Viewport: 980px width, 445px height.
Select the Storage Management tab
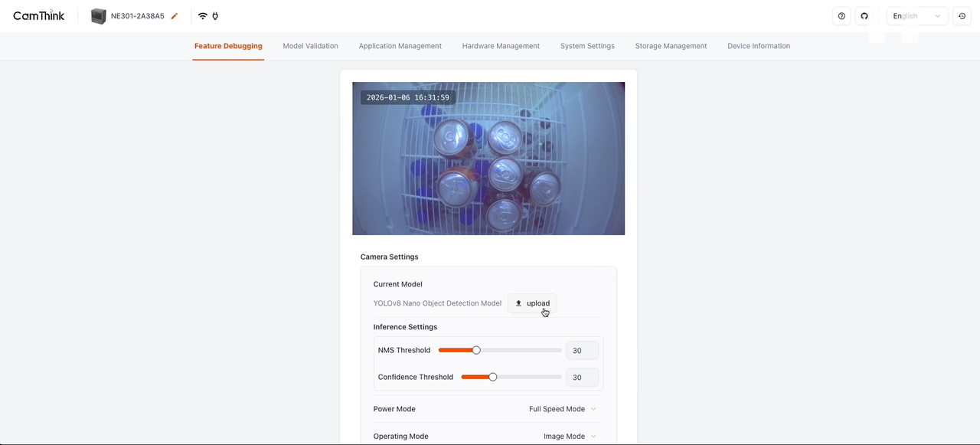671,46
